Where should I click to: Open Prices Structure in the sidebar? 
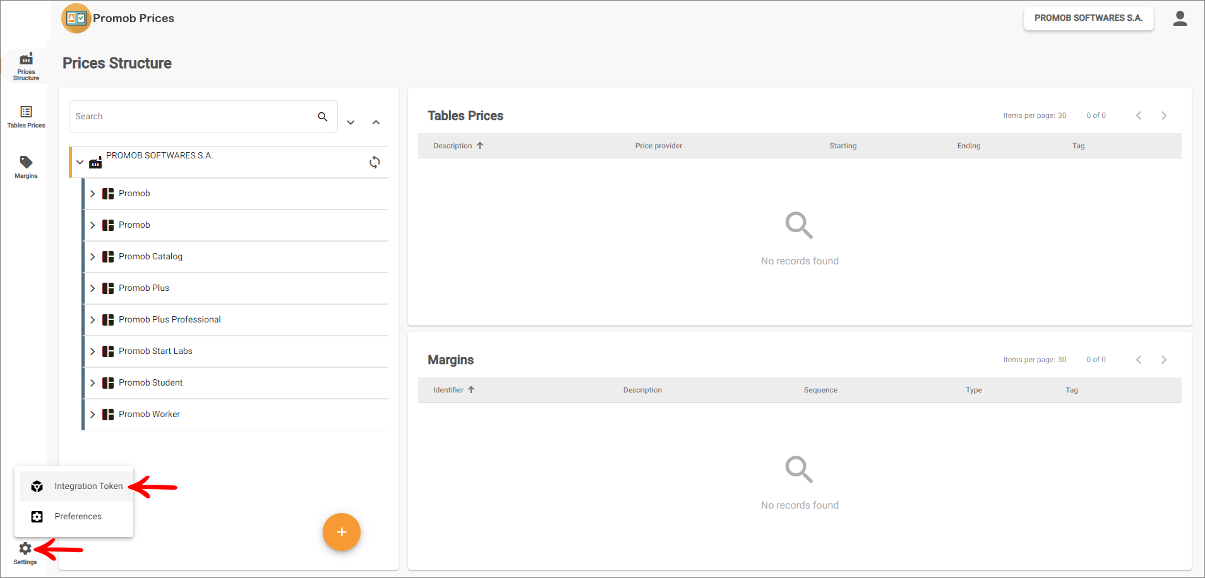pyautogui.click(x=26, y=66)
